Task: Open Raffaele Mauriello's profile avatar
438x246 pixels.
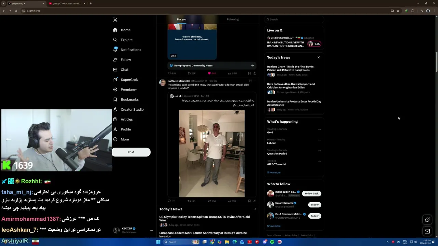Action: point(163,83)
